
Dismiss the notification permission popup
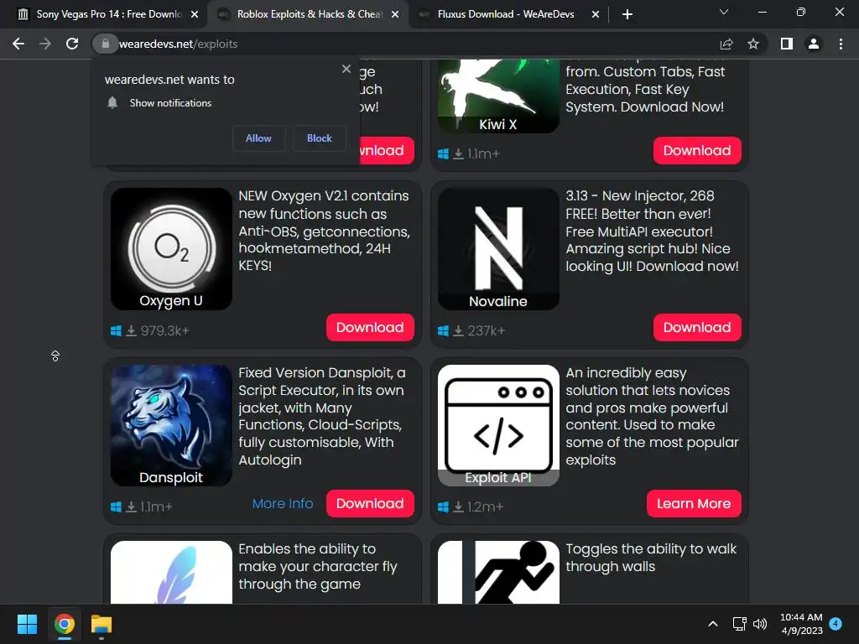[x=346, y=69]
